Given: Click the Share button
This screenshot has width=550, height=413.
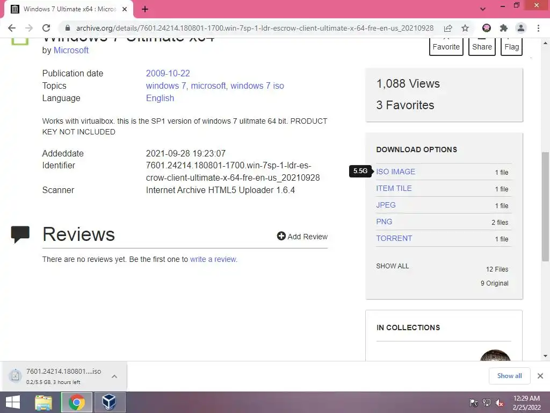Looking at the screenshot, I should [x=482, y=46].
